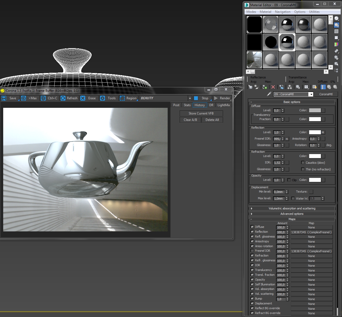Click the Region render icon
The height and width of the screenshot is (317, 342).
point(122,98)
